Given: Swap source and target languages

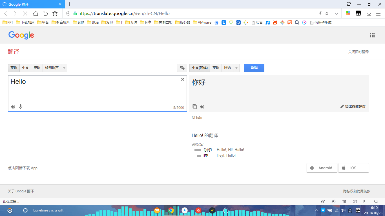Looking at the screenshot, I should point(182,68).
